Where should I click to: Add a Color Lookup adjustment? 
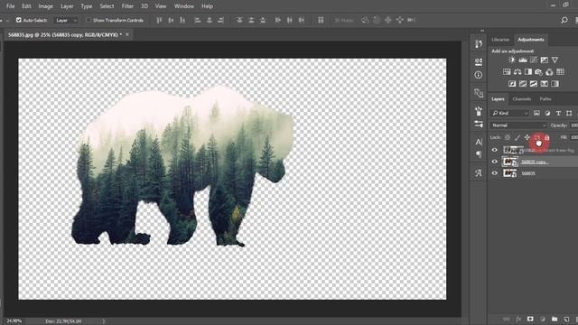coord(560,72)
